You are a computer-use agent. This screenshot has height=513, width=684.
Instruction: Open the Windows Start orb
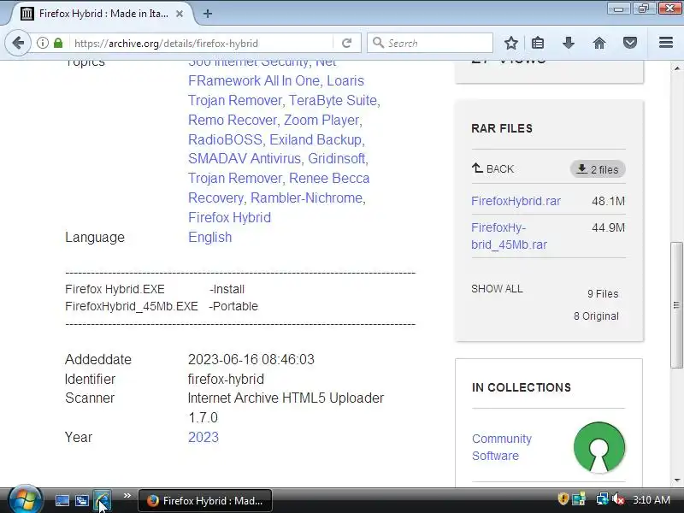coord(25,499)
